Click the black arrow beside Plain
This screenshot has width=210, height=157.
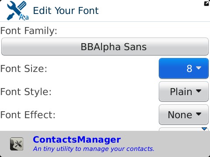tap(199, 91)
